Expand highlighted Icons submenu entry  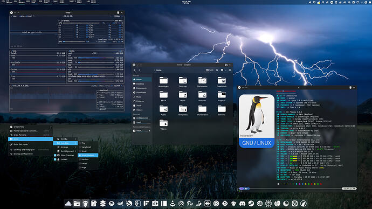click(x=31, y=139)
